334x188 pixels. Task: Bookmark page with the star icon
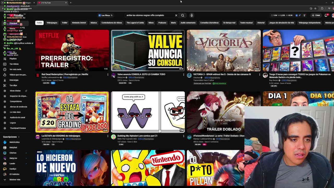click(x=315, y=8)
